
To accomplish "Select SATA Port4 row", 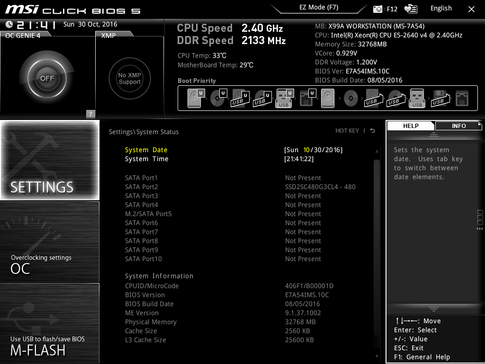I will pyautogui.click(x=223, y=205).
